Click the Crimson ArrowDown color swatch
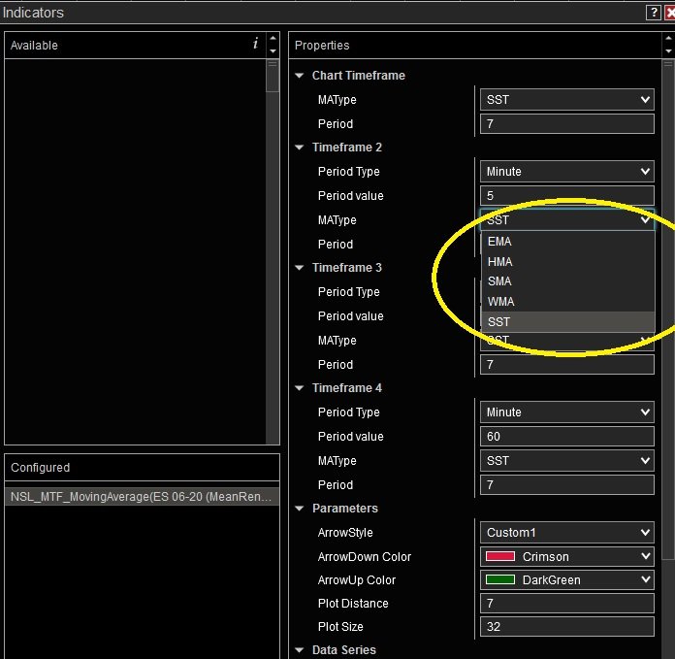 (x=500, y=557)
